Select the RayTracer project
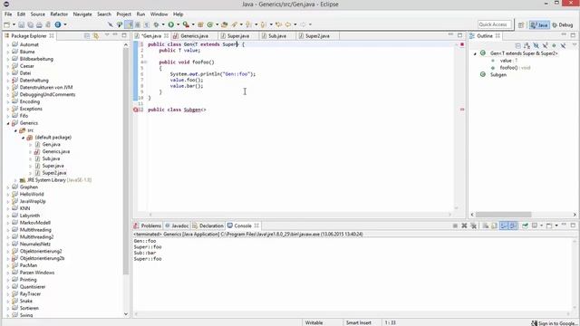580x326 pixels. [x=30, y=294]
